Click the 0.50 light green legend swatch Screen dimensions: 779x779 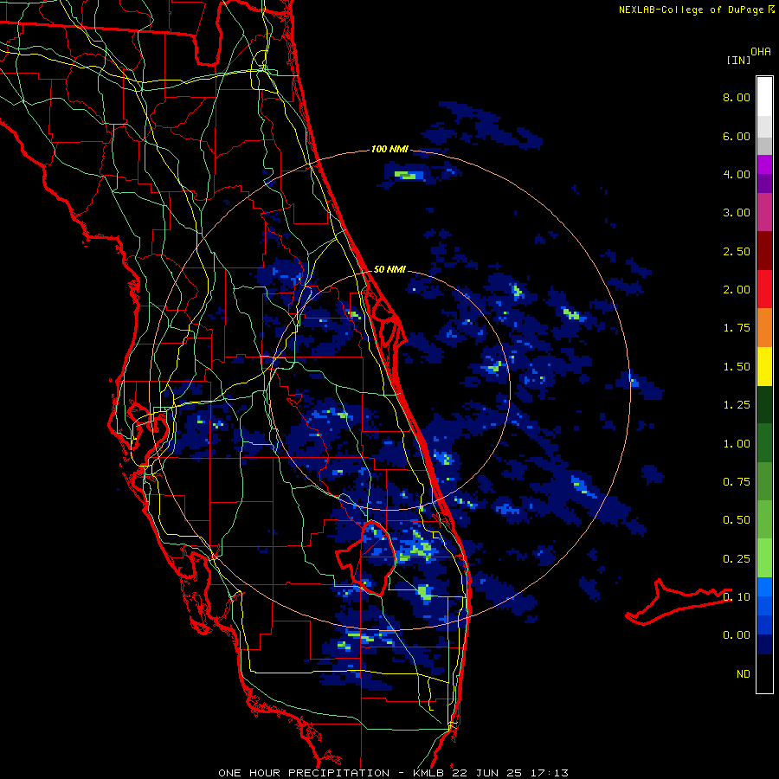click(764, 519)
